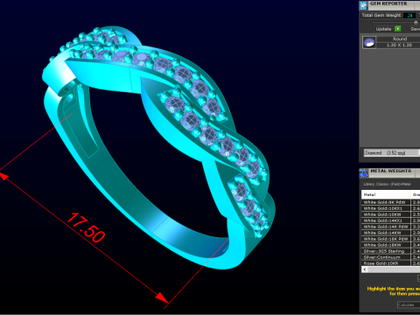Click the 1.30 X 1.30 gem size

399,45
